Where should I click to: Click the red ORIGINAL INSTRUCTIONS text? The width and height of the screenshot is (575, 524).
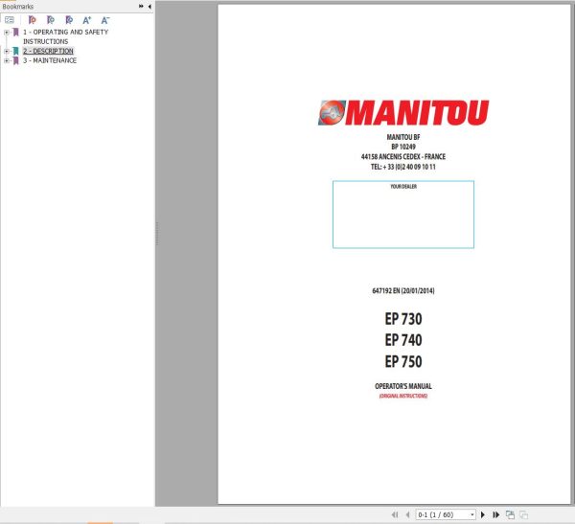click(x=403, y=396)
